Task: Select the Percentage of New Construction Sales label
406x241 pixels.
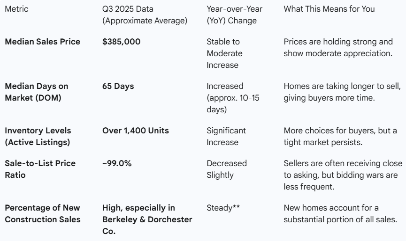Action: tap(43, 213)
